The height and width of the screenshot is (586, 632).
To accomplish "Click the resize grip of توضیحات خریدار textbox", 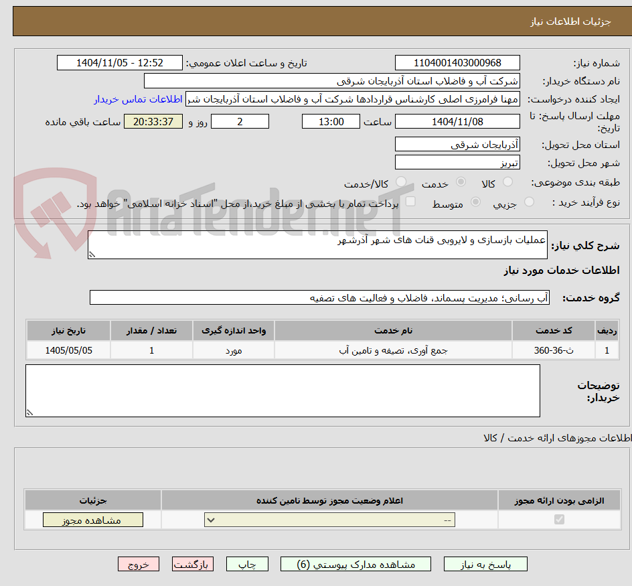I will [x=29, y=413].
